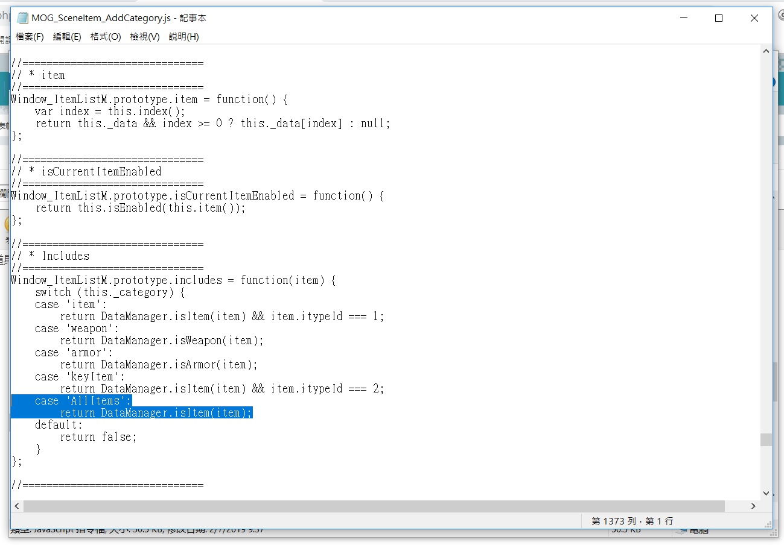784x548 pixels.
Task: Open the 說明(H) menu
Action: pyautogui.click(x=183, y=37)
